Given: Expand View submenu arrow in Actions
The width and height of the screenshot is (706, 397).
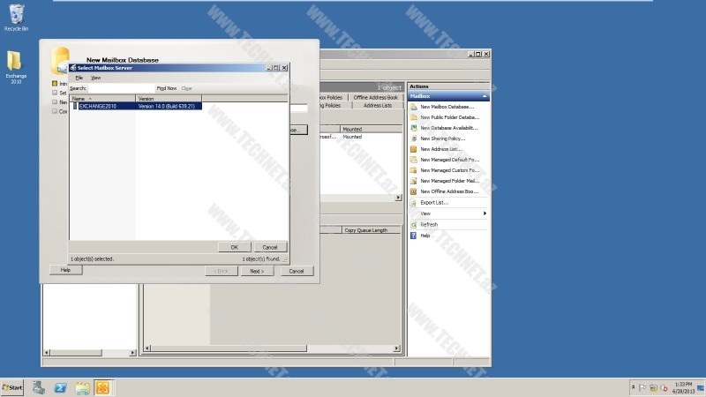Looking at the screenshot, I should tap(484, 213).
